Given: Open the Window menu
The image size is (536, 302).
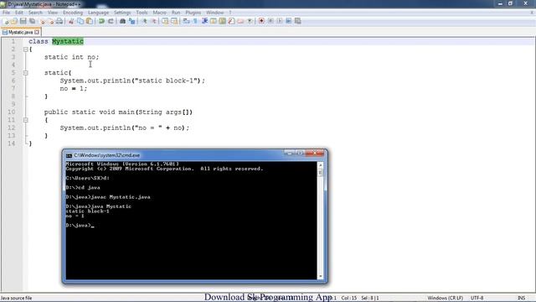Looking at the screenshot, I should (214, 13).
